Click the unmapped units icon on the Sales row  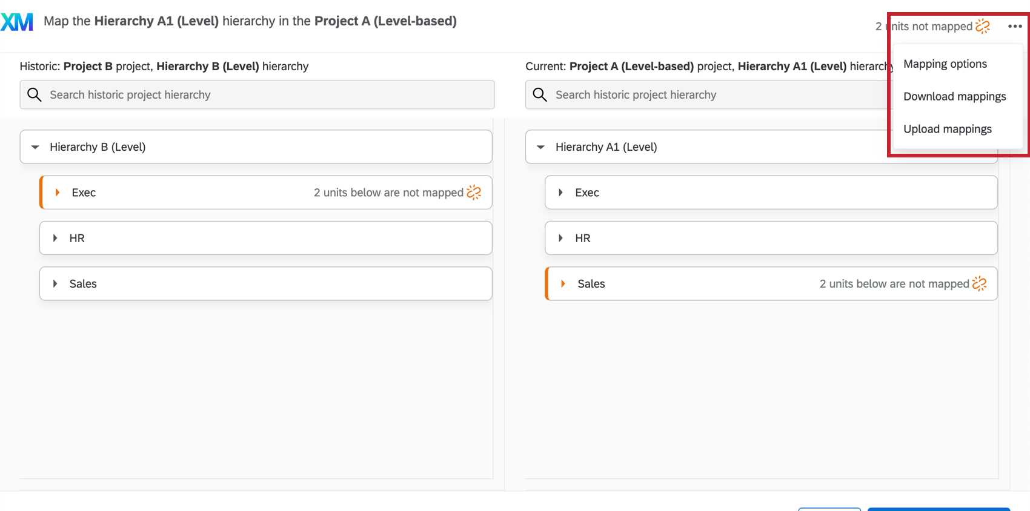(980, 283)
